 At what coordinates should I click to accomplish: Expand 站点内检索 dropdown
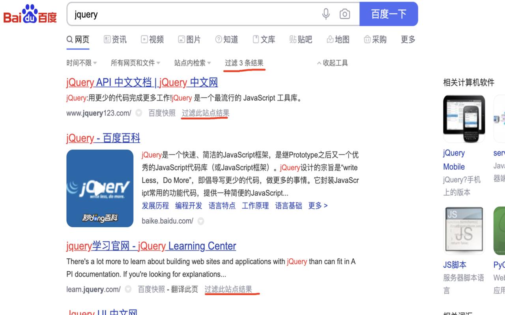[x=193, y=63]
